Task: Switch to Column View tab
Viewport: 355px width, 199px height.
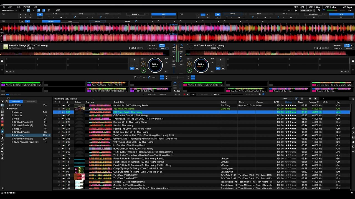Action: pyautogui.click(x=30, y=102)
